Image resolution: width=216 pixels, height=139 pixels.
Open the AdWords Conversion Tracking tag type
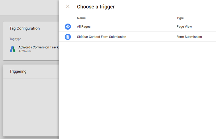(x=38, y=47)
